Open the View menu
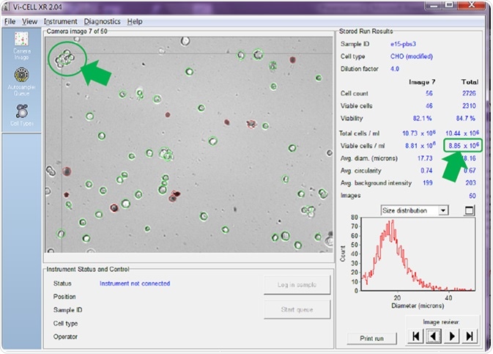Viewport: 493px width, 354px height. 29,21
